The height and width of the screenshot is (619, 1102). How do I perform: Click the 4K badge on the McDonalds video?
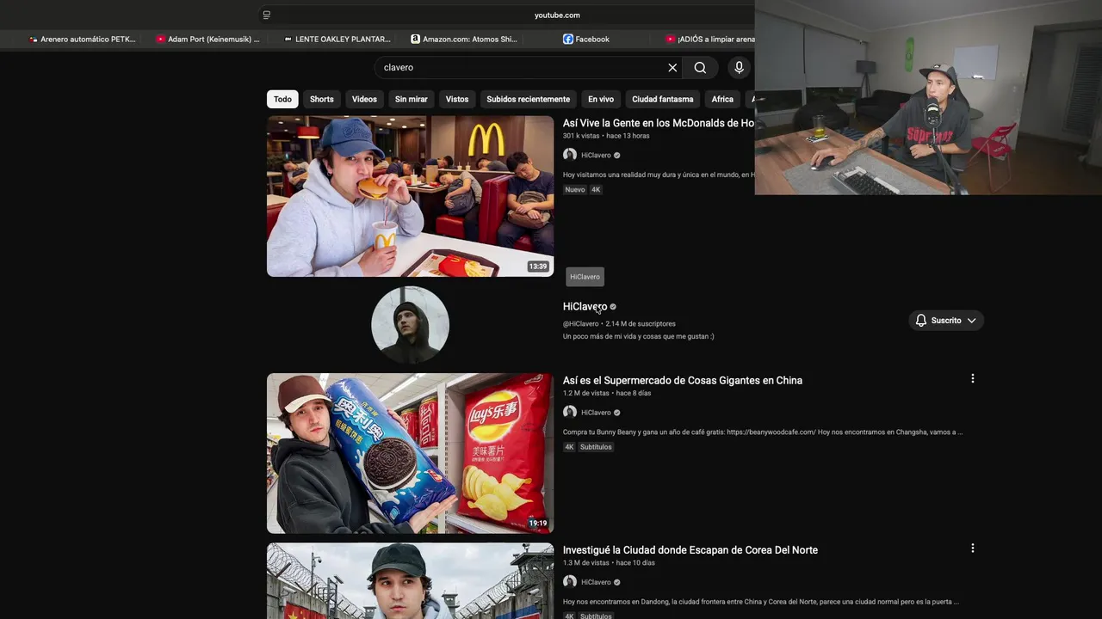pos(596,190)
